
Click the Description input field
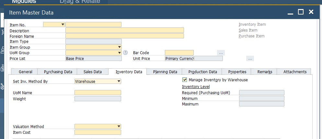(x=124, y=30)
